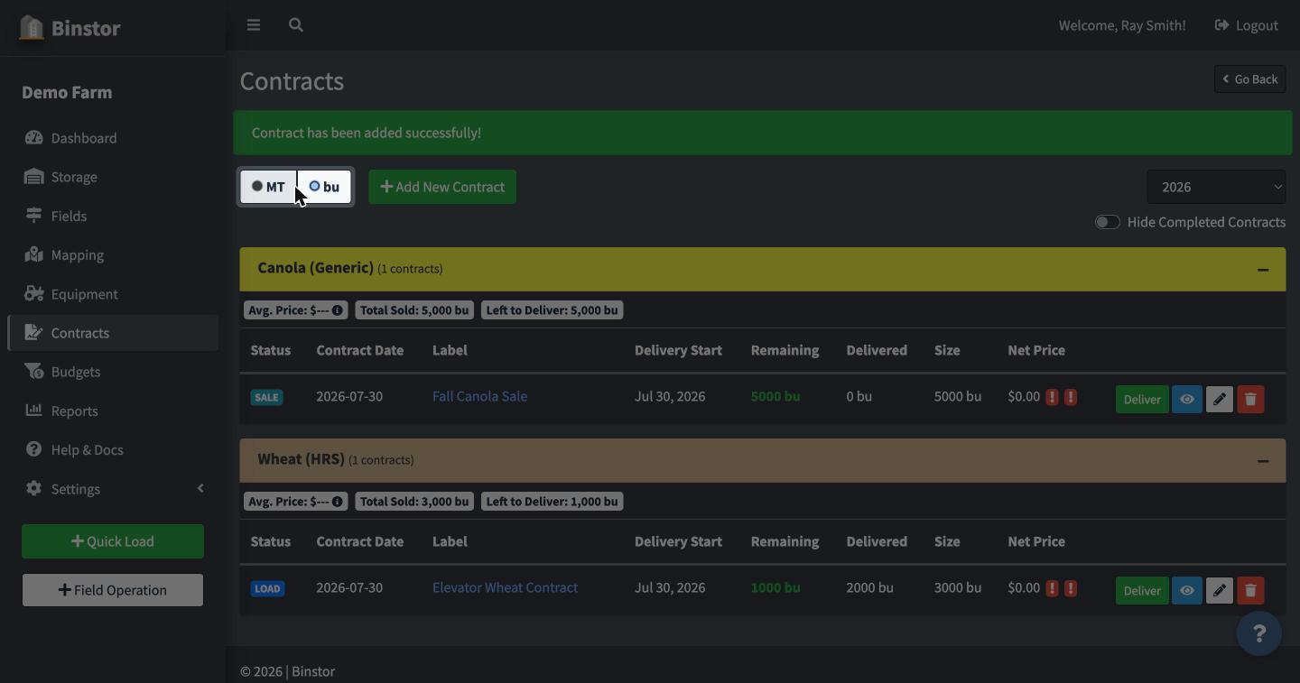Click first red warning icon in Canola row
The width and height of the screenshot is (1300, 683).
pyautogui.click(x=1052, y=397)
